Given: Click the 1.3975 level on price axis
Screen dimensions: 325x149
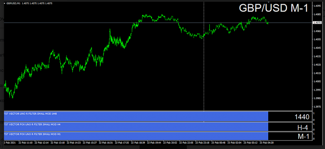Looking at the screenshot, I should 317,106.
